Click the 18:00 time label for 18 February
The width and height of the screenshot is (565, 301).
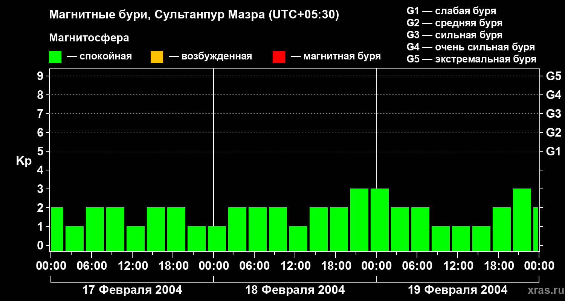(336, 266)
